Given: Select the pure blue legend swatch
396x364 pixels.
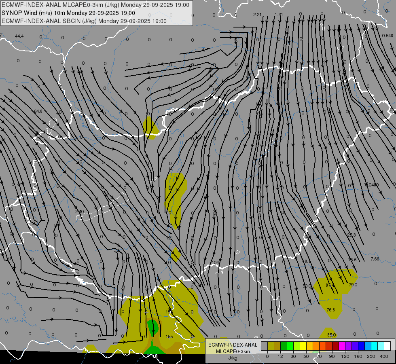Looking at the screenshot, I should coord(361,346).
